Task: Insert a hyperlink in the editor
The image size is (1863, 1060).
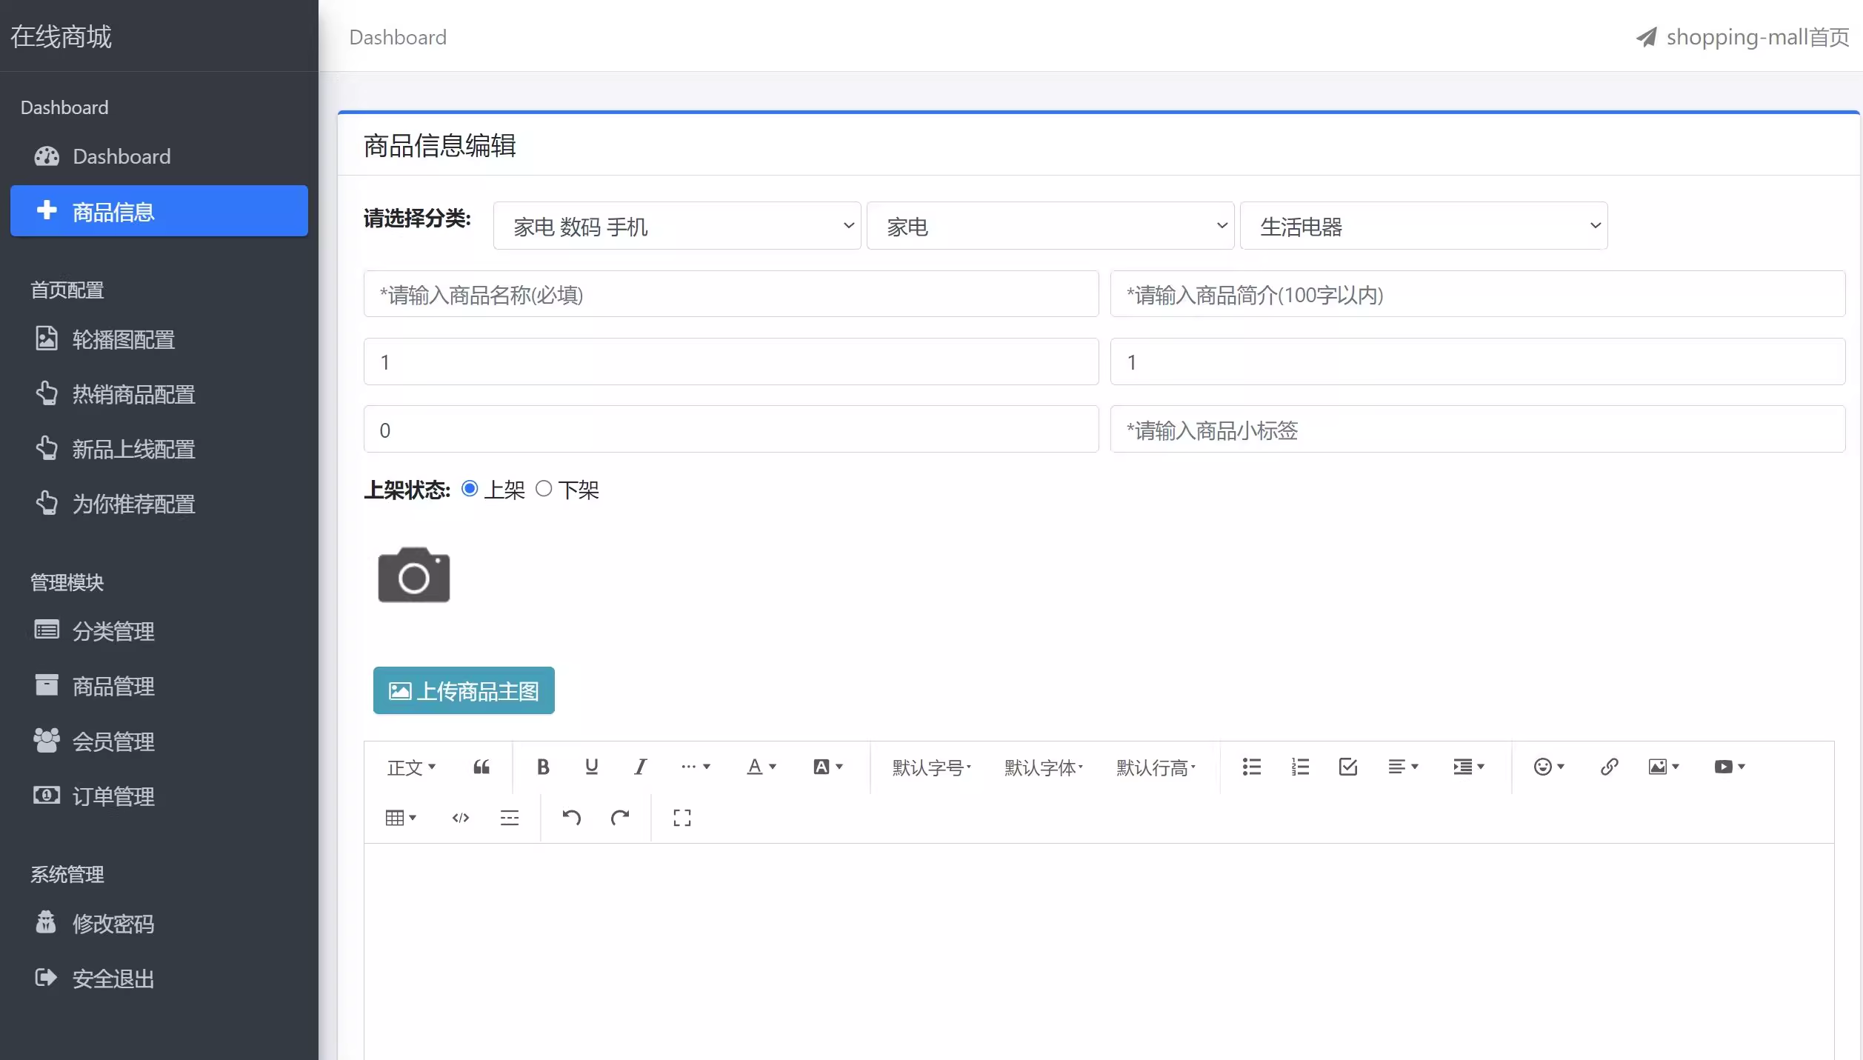Action: [x=1609, y=767]
